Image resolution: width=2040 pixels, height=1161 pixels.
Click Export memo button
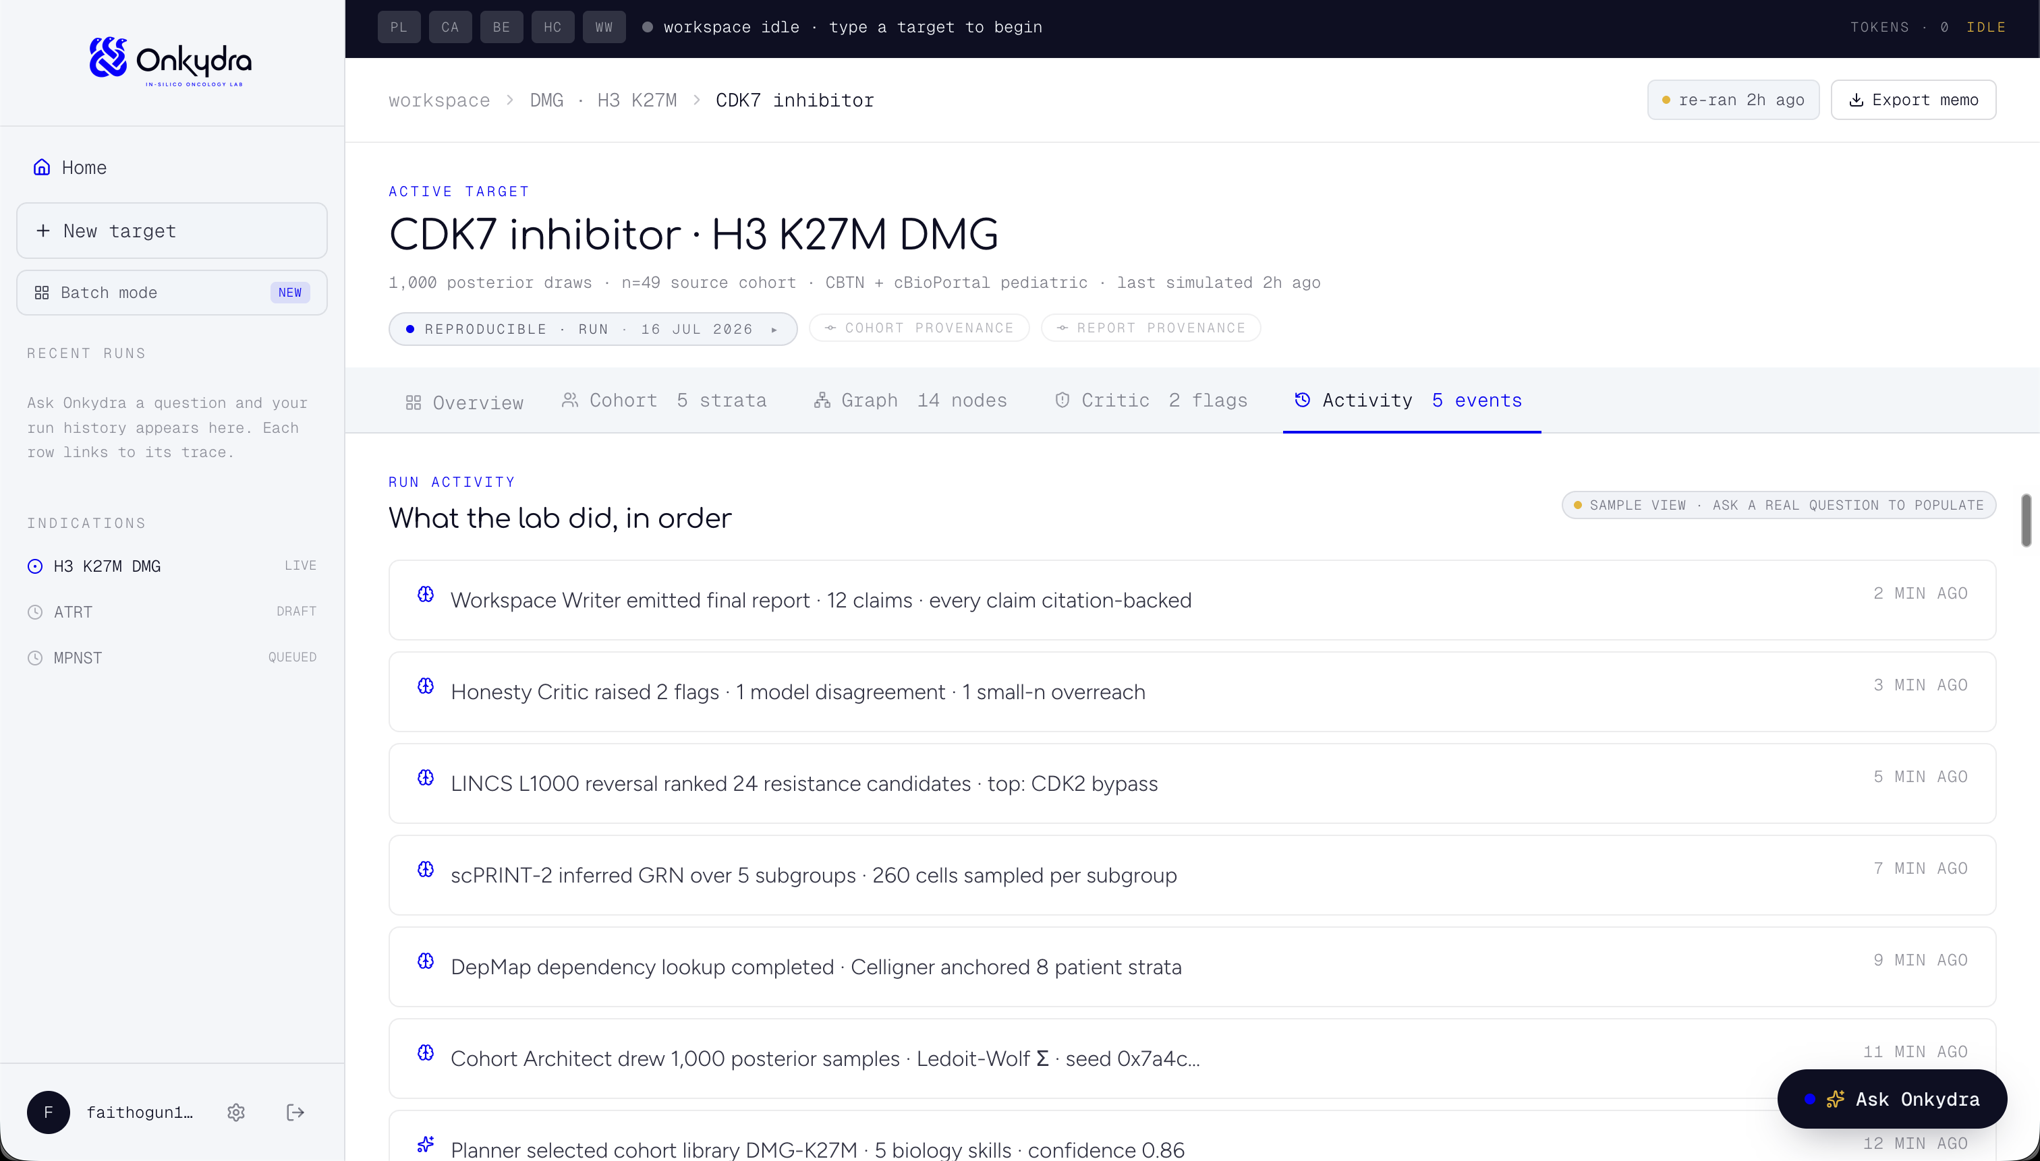pos(1913,100)
